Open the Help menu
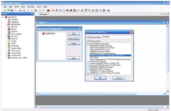The width and height of the screenshot is (171, 111). coord(45,7)
